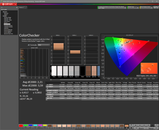
Task: Click the Calman logo menu button
Action: [x=9, y=4]
